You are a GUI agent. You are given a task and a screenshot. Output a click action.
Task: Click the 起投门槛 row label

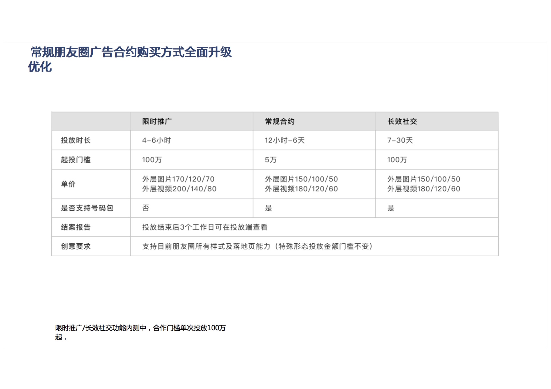[x=76, y=160]
